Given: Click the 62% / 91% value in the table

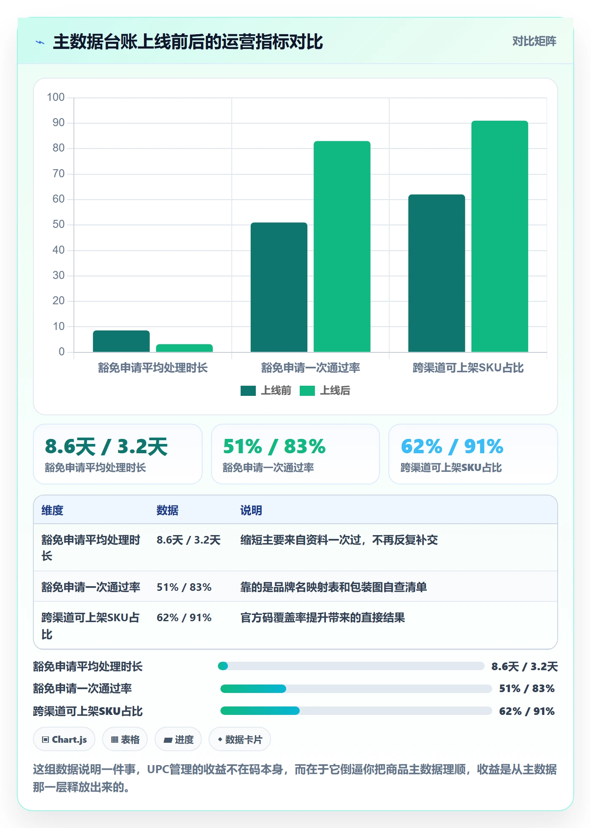Looking at the screenshot, I should tap(184, 618).
